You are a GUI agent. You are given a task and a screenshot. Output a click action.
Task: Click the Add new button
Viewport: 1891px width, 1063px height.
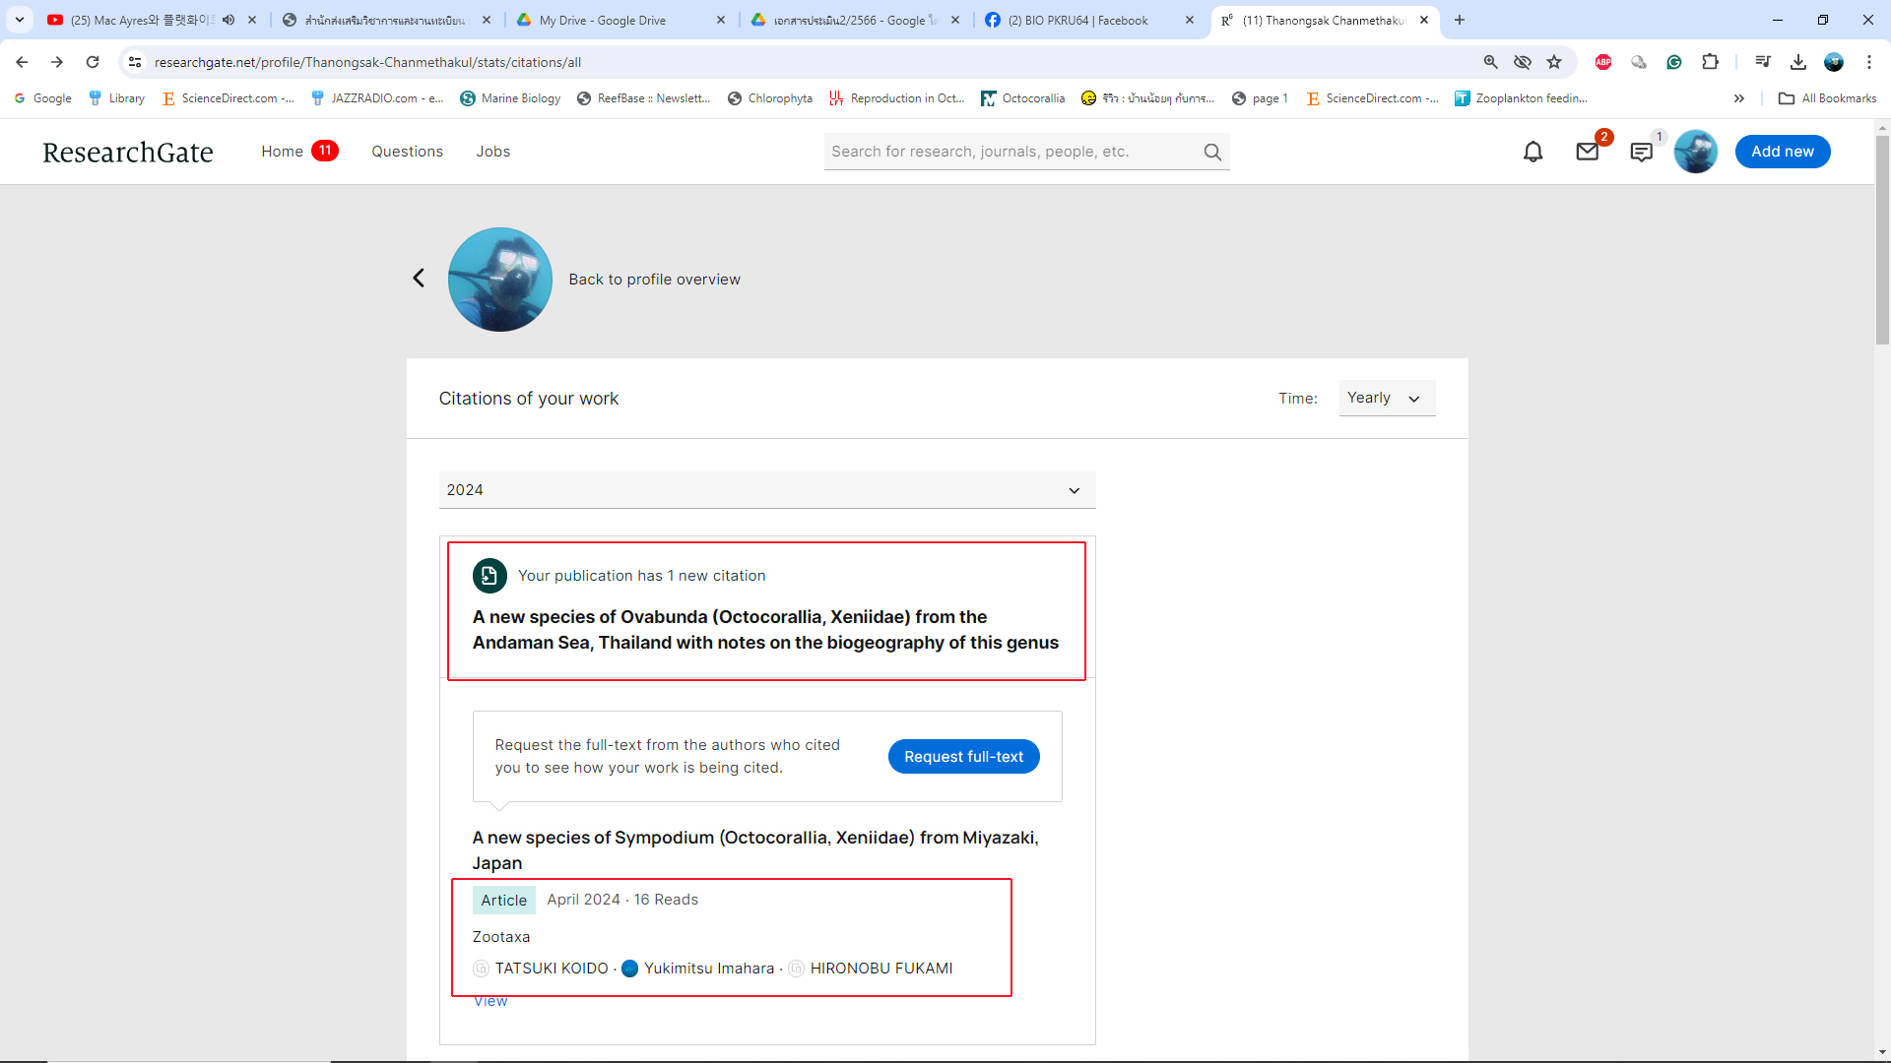click(1782, 152)
